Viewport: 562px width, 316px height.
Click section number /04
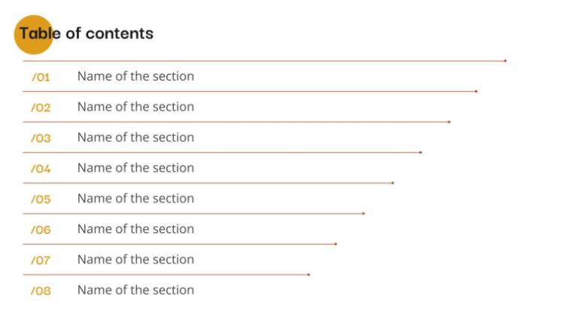click(41, 169)
